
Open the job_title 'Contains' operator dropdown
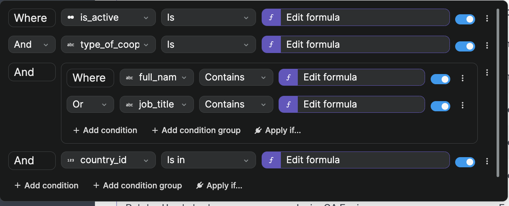(236, 105)
